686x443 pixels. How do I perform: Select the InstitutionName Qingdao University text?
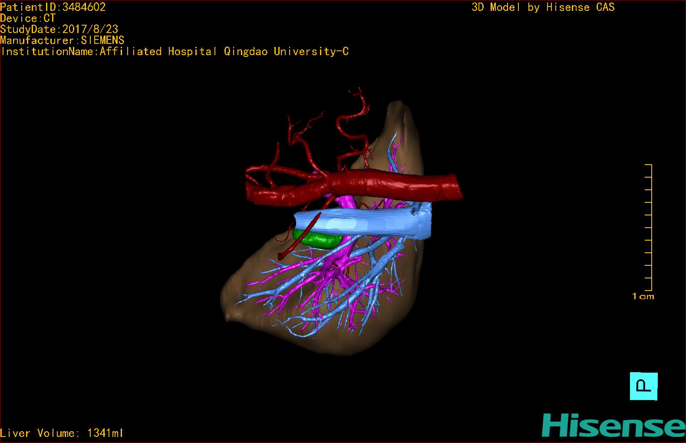(x=175, y=52)
